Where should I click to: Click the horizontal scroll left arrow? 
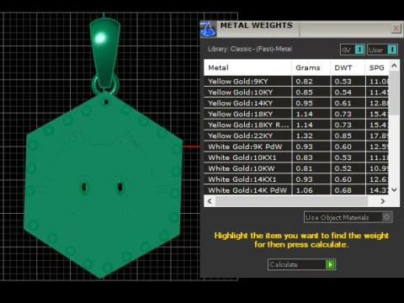pyautogui.click(x=210, y=201)
